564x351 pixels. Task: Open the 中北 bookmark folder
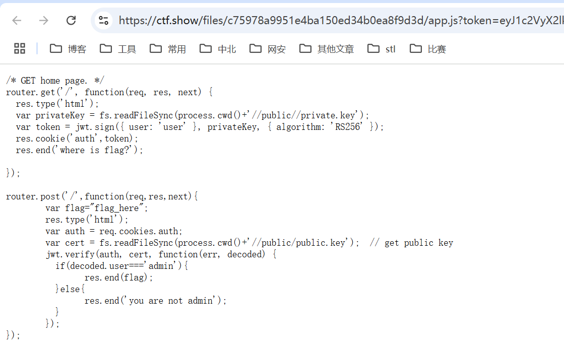pyautogui.click(x=218, y=49)
